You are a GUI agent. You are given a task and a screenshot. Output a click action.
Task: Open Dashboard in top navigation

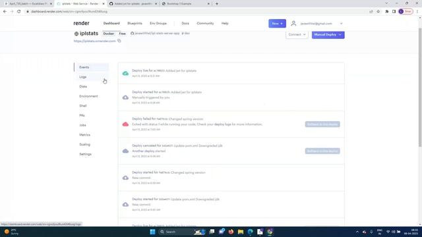(111, 24)
